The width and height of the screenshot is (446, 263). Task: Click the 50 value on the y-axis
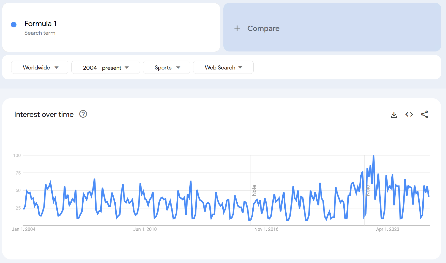tap(18, 190)
